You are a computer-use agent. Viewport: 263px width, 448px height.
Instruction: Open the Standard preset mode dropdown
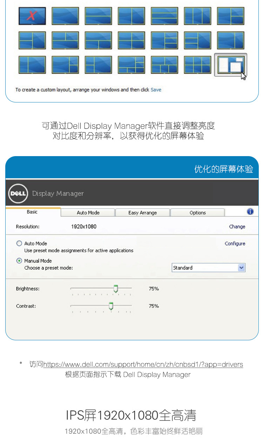pyautogui.click(x=208, y=268)
